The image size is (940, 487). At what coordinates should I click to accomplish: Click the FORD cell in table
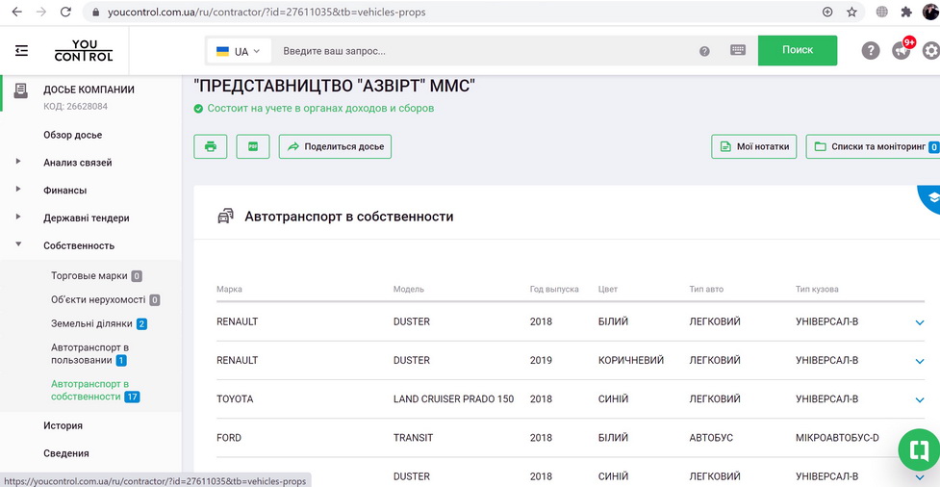coord(229,438)
